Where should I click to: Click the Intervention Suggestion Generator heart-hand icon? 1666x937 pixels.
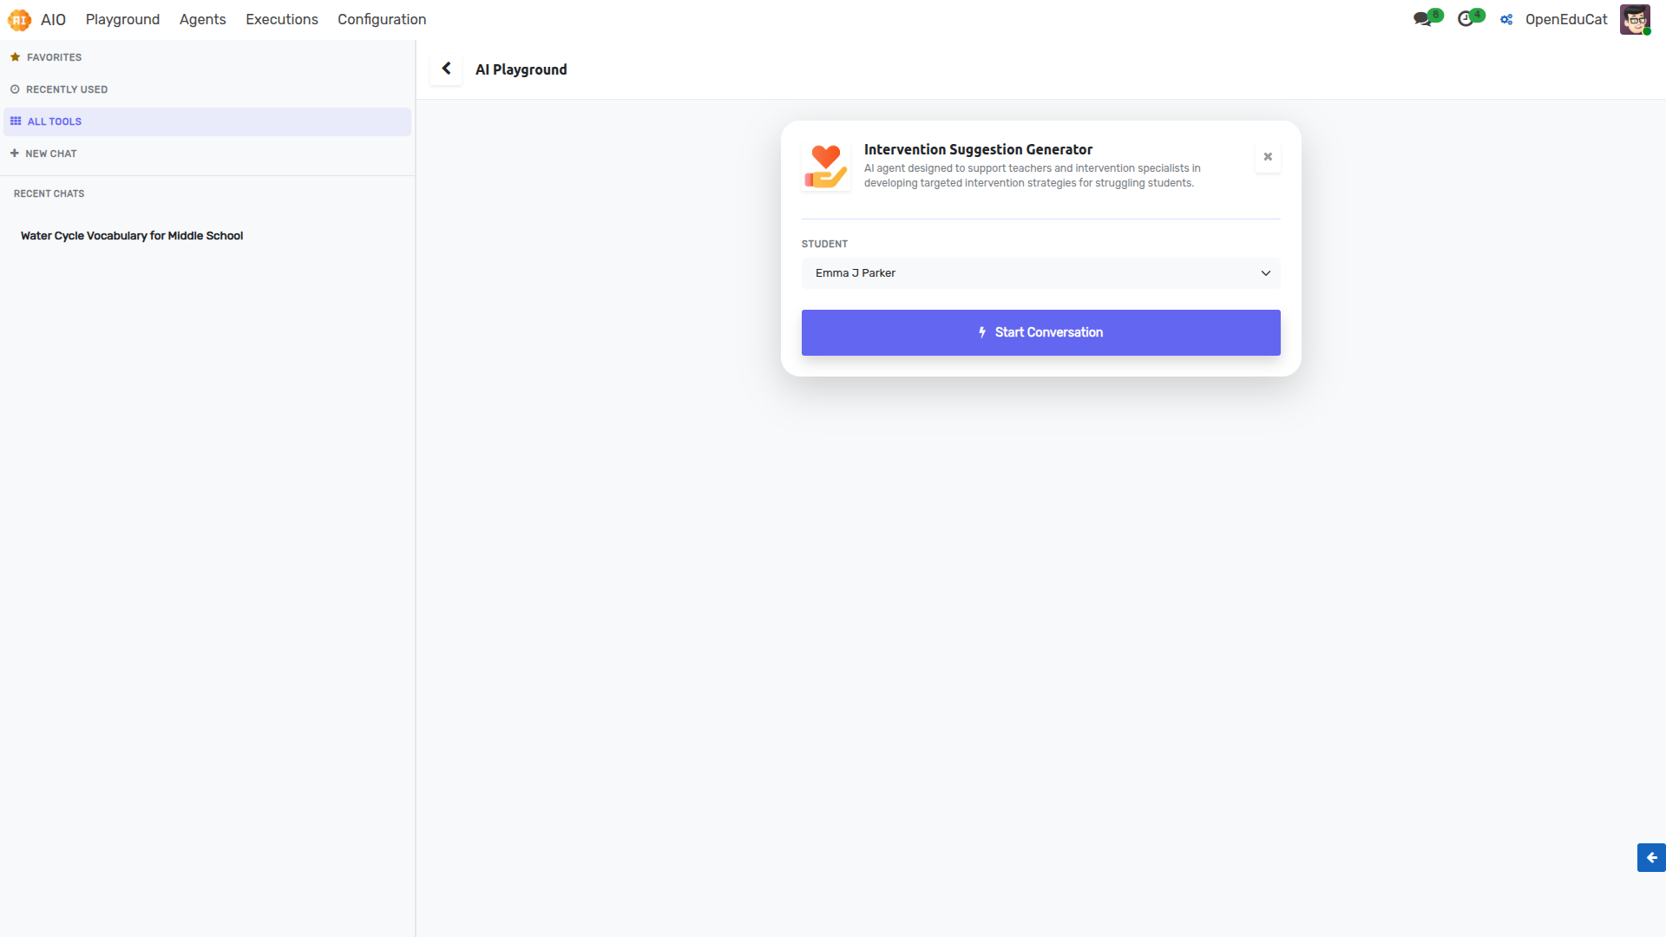826,167
